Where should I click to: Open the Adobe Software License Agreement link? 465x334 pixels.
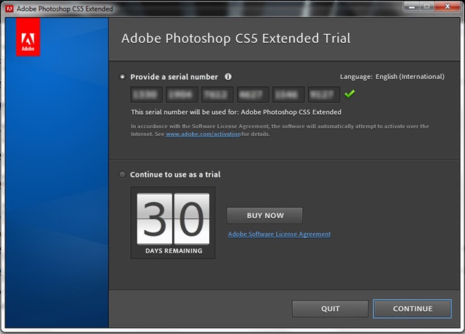[x=279, y=234]
